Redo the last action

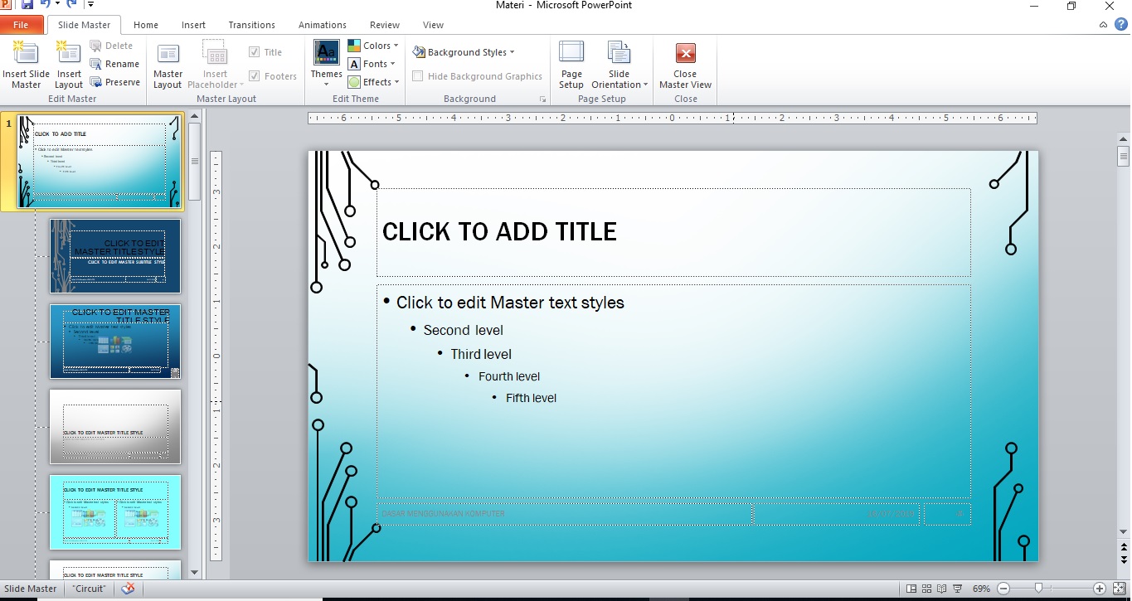(x=71, y=5)
